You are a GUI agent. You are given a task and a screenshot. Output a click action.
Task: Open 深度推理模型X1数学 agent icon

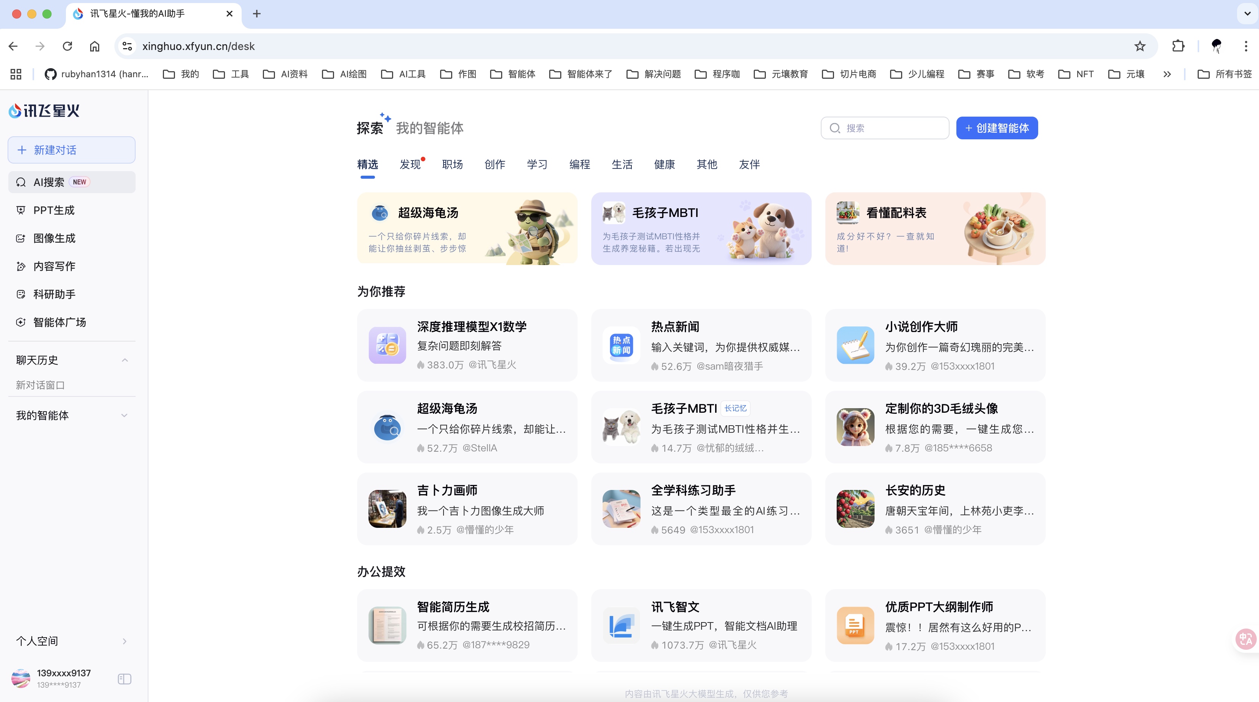click(x=387, y=345)
